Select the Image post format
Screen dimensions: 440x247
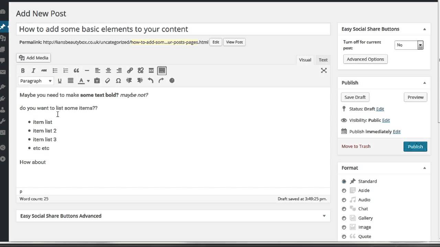point(344,227)
